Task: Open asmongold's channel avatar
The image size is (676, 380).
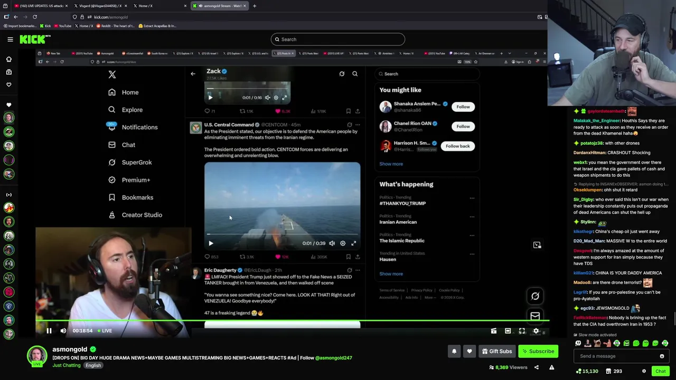Action: coord(37,356)
